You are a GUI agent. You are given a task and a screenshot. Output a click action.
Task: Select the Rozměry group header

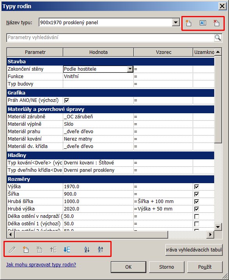click(x=110, y=179)
